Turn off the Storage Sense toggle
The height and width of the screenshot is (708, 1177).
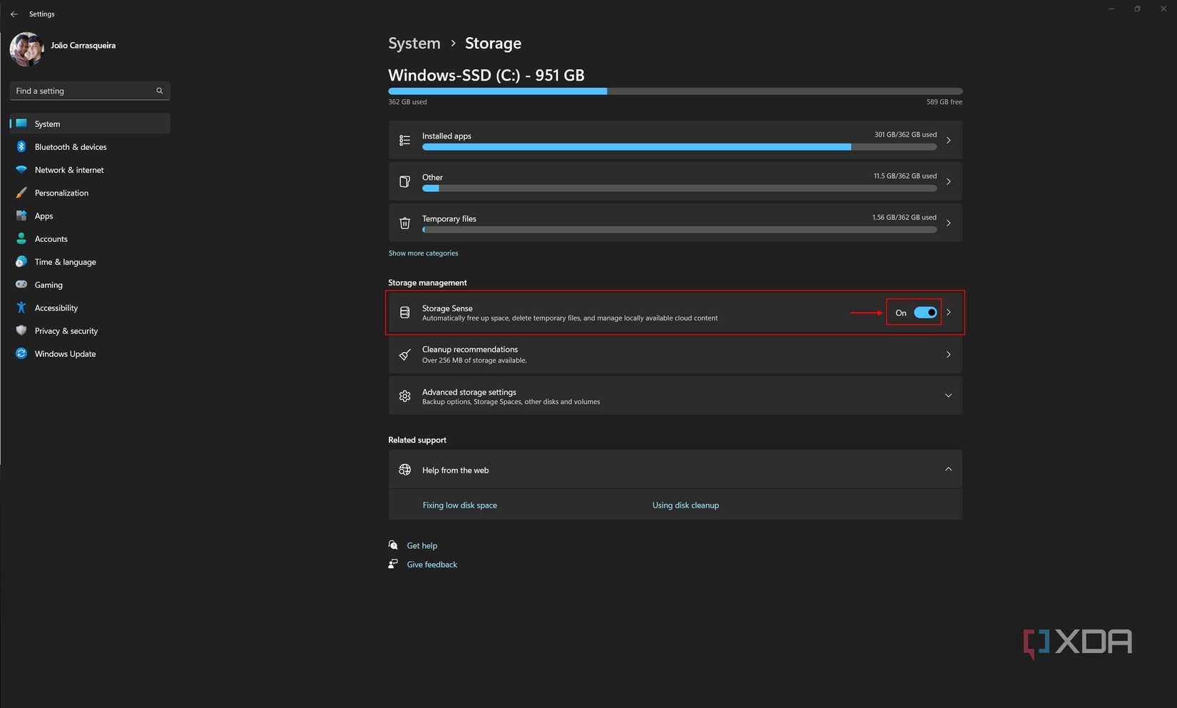click(925, 312)
